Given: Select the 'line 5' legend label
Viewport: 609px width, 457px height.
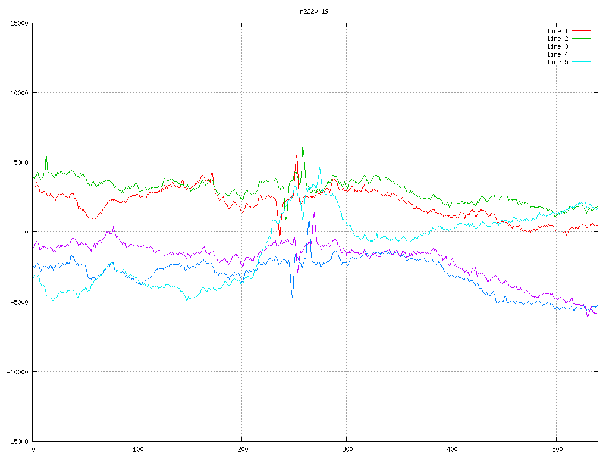Looking at the screenshot, I should (557, 62).
